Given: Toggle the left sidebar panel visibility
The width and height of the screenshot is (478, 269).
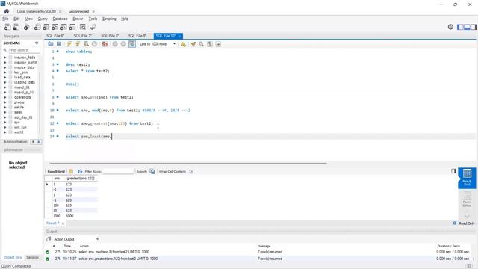Looking at the screenshot, I should (x=460, y=27).
